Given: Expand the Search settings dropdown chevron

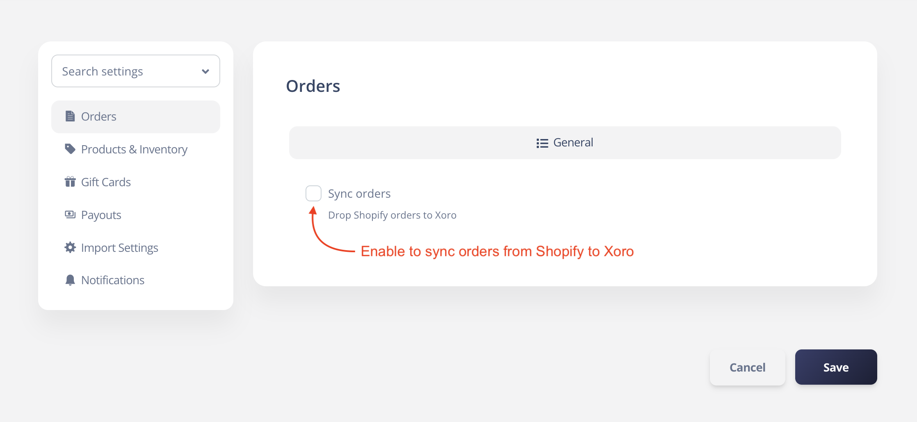Looking at the screenshot, I should [205, 71].
